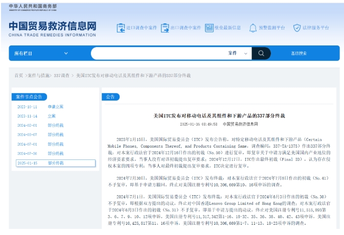Click the source label 中国贸易救济信息网 under title

[x=240, y=124]
